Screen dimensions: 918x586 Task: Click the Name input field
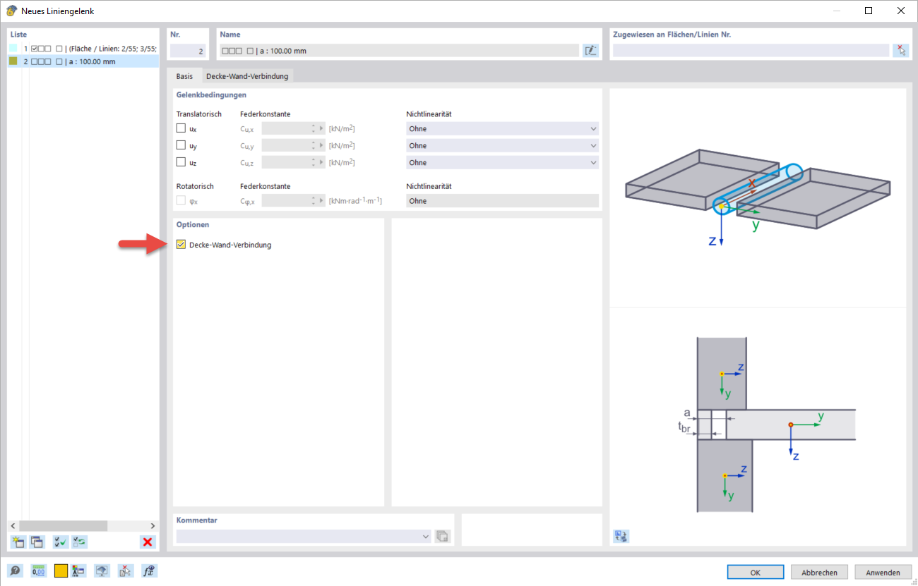(399, 51)
